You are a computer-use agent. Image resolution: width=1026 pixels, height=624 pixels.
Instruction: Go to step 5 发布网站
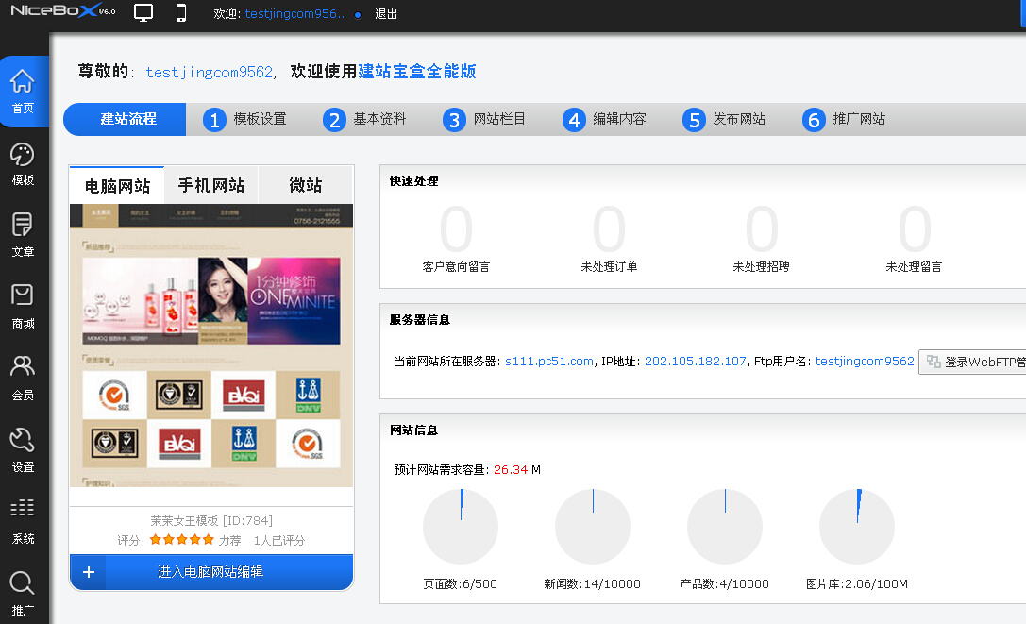pyautogui.click(x=726, y=120)
